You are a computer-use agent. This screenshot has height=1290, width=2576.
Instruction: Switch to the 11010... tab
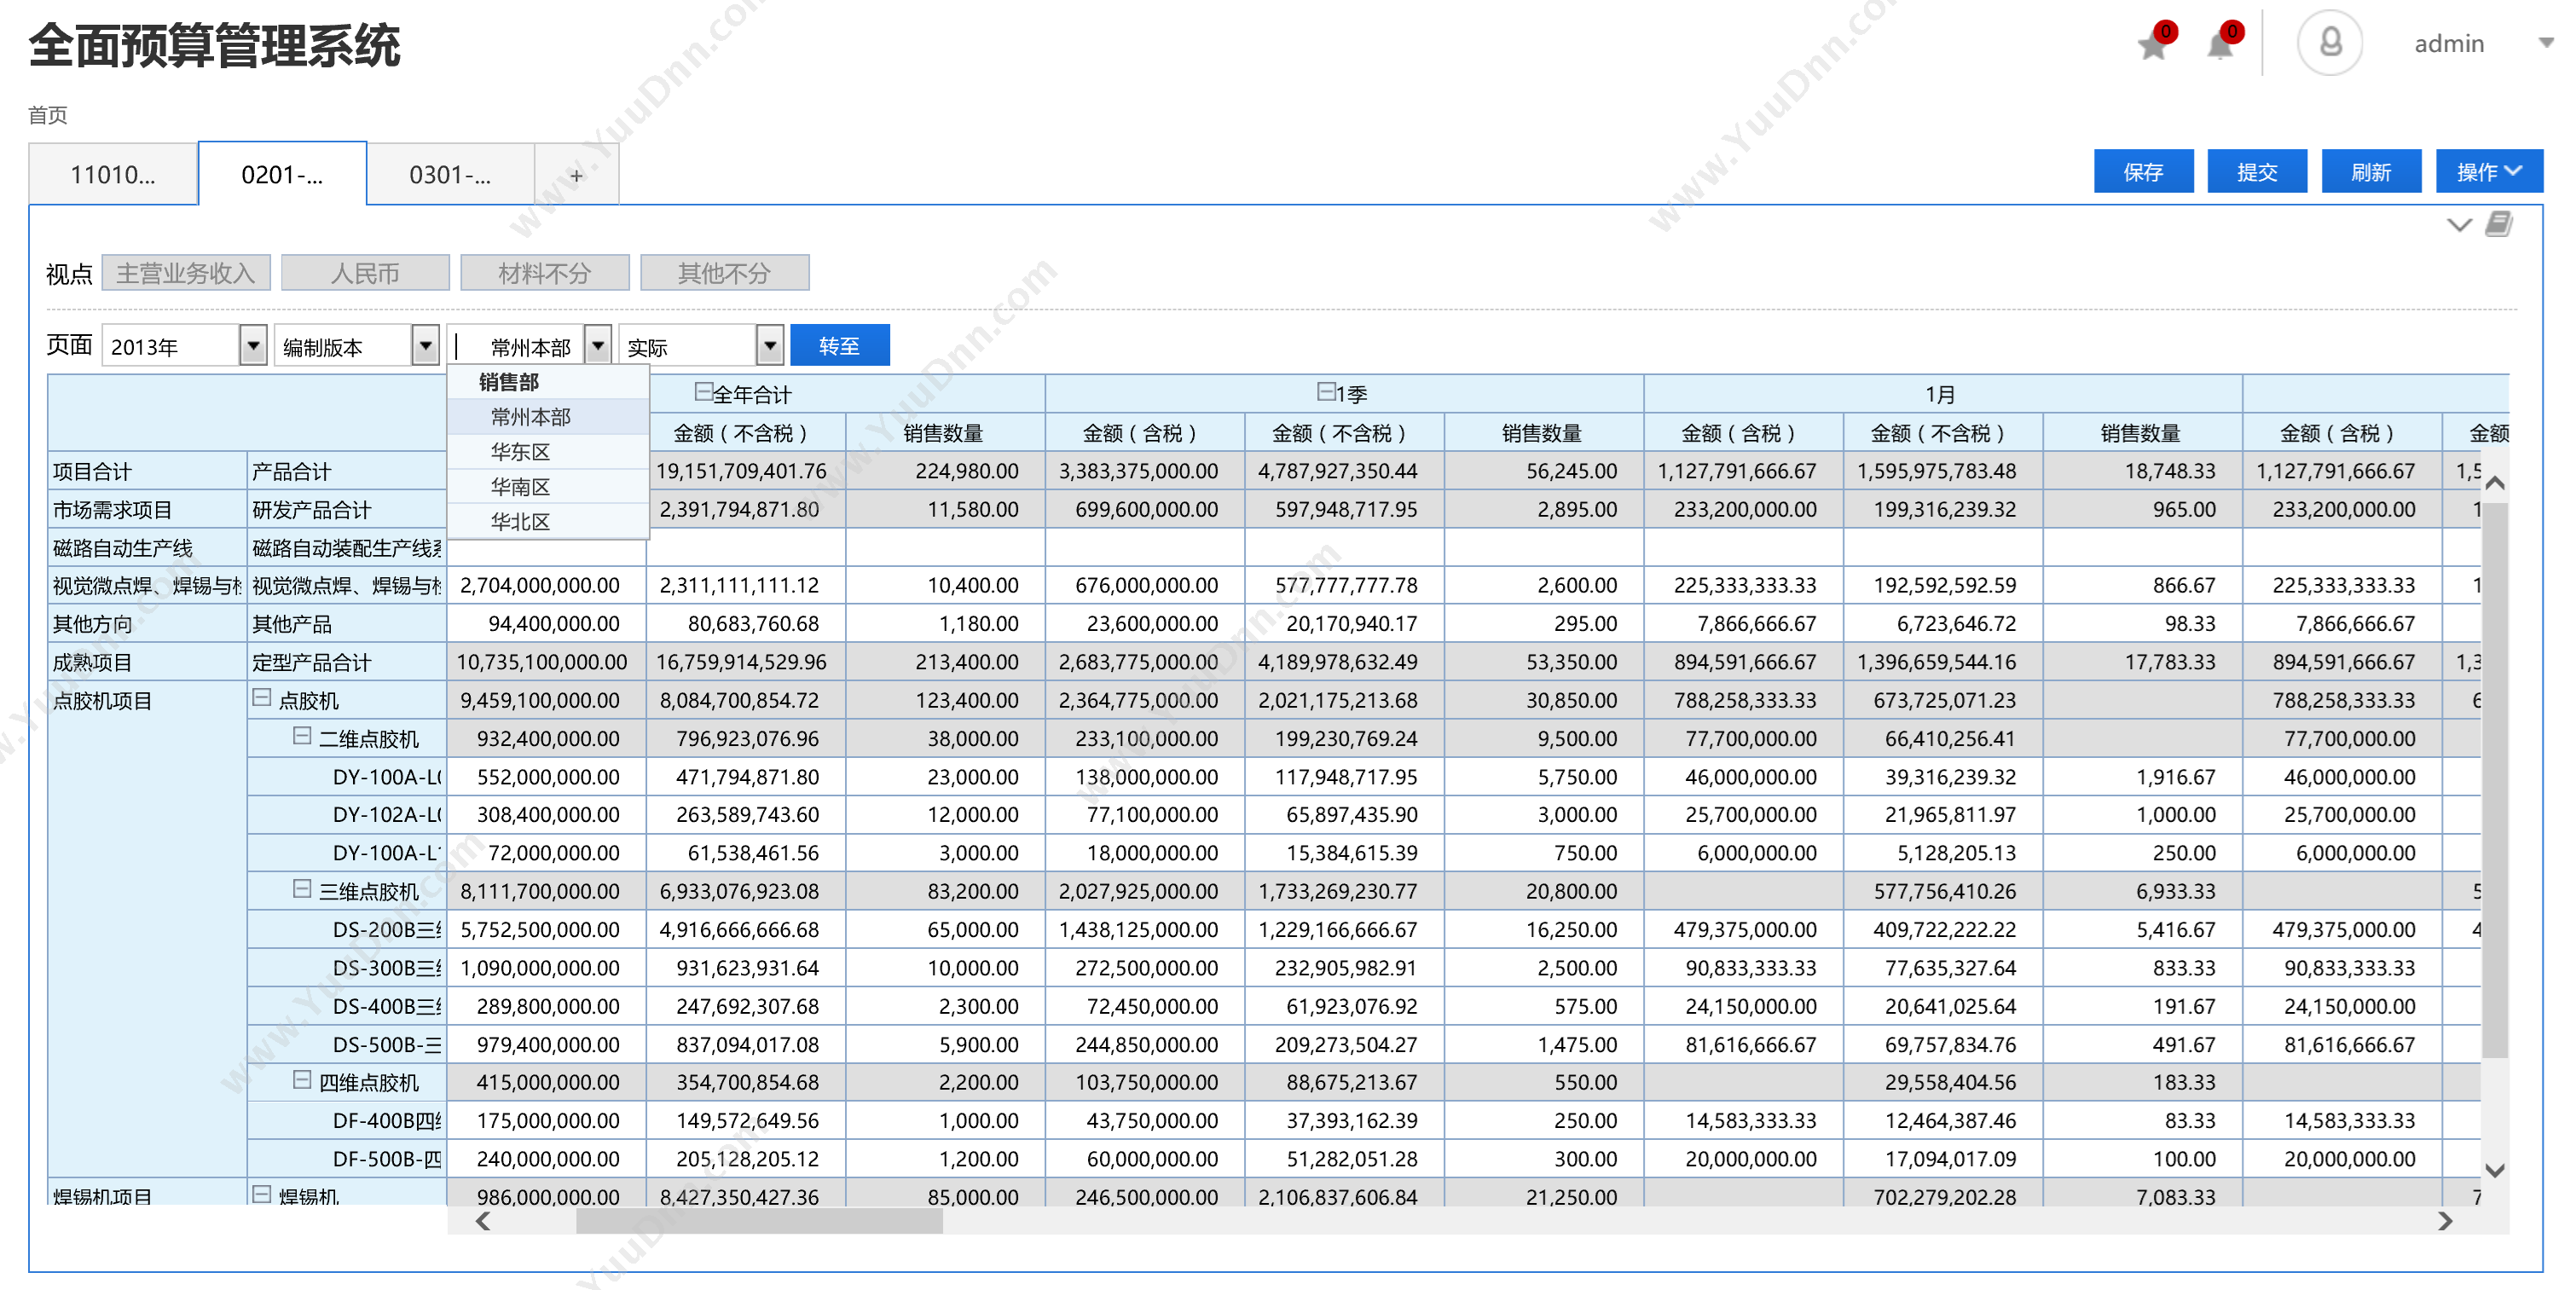tap(113, 175)
